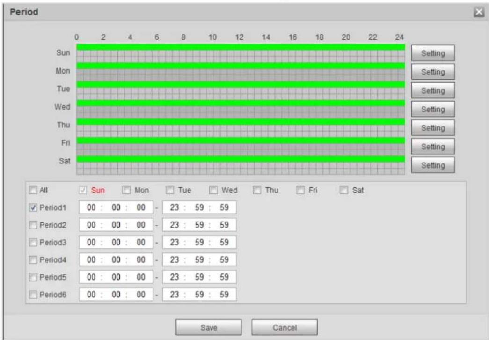
Task: Click Period3 start hour field
Action: [x=91, y=242]
